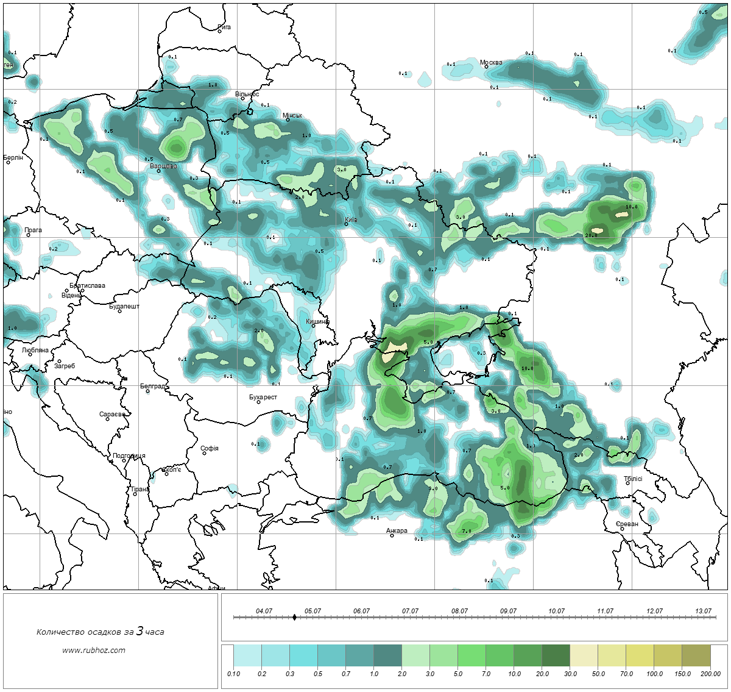The image size is (731, 692).
Task: Open the www.rubhoz.com link
Action: [94, 650]
